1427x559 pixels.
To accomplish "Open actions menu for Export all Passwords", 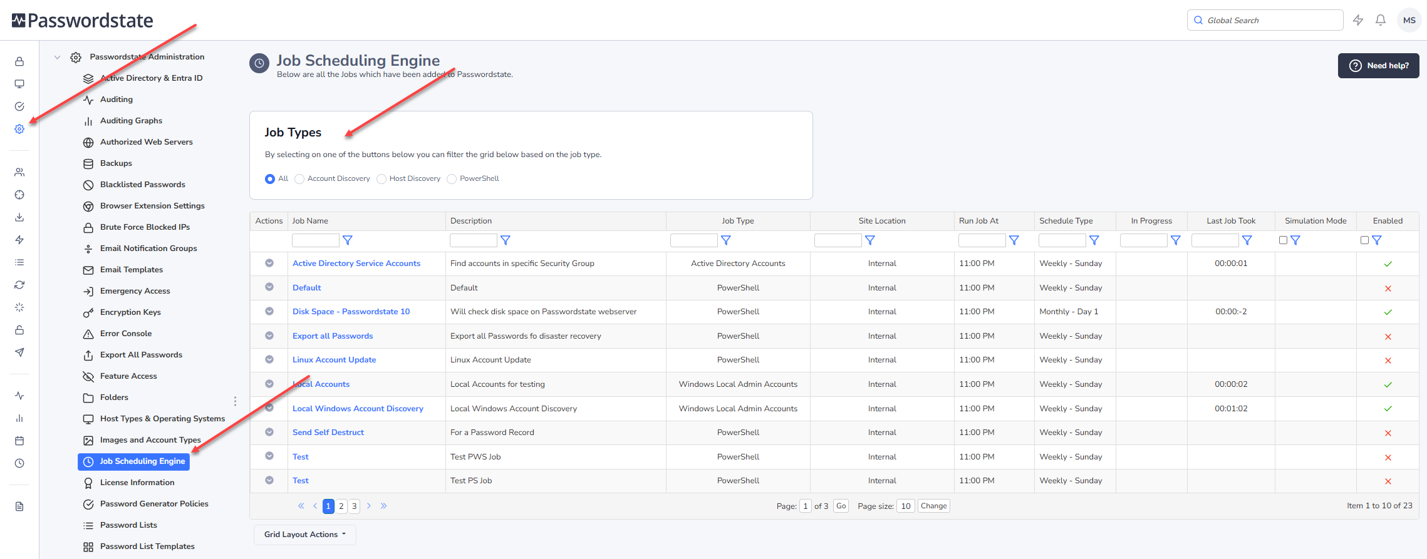I will coord(269,336).
